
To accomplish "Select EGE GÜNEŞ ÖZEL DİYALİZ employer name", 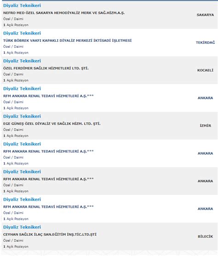I will coord(52,124).
